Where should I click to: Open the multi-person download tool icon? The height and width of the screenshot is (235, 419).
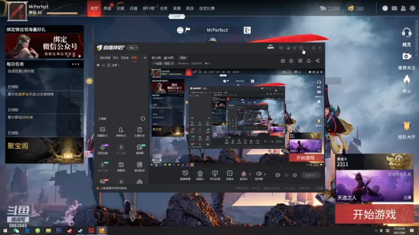coord(121,149)
